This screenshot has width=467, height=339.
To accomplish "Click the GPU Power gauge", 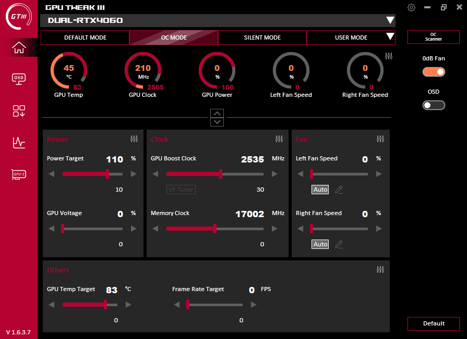I will (217, 71).
